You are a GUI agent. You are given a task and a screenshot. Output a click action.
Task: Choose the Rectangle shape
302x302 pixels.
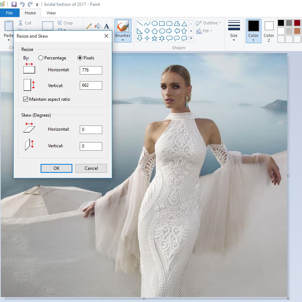[x=162, y=24]
